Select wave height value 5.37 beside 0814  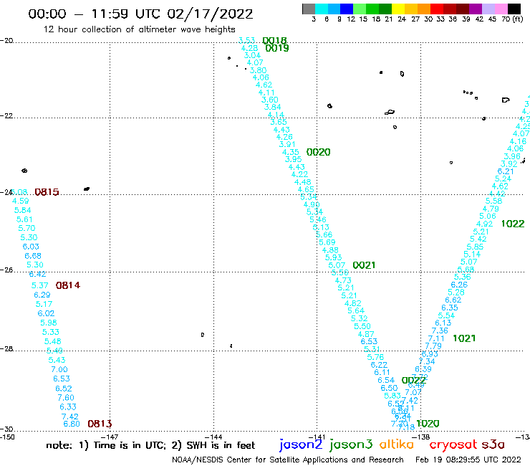click(x=39, y=285)
